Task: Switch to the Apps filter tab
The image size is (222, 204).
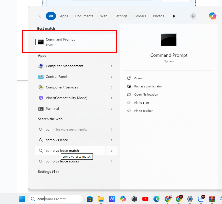Action: (x=64, y=16)
